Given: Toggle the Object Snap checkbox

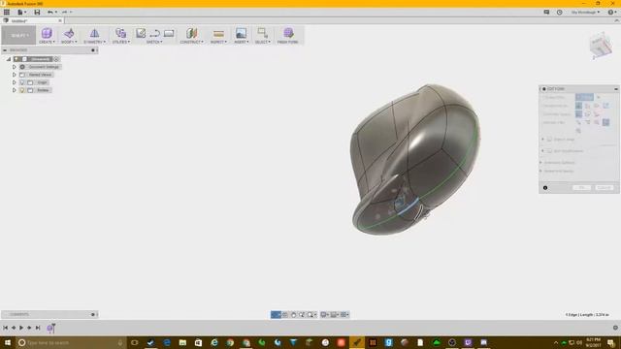Looking at the screenshot, I should [549, 140].
